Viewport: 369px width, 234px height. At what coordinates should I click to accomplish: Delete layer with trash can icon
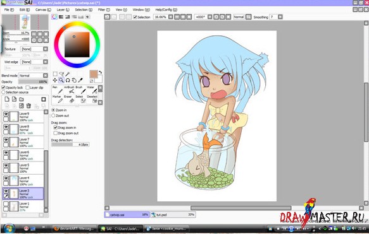tap(28, 106)
